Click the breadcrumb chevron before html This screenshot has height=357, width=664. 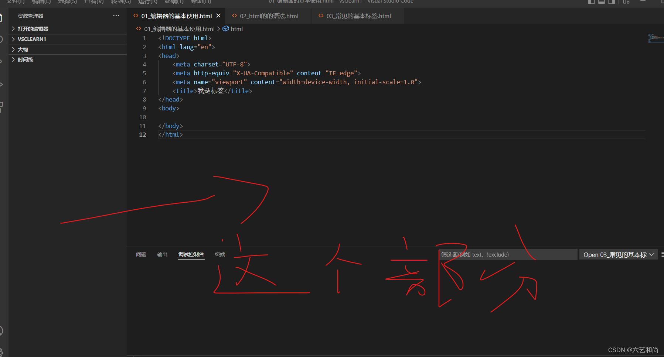tap(218, 29)
